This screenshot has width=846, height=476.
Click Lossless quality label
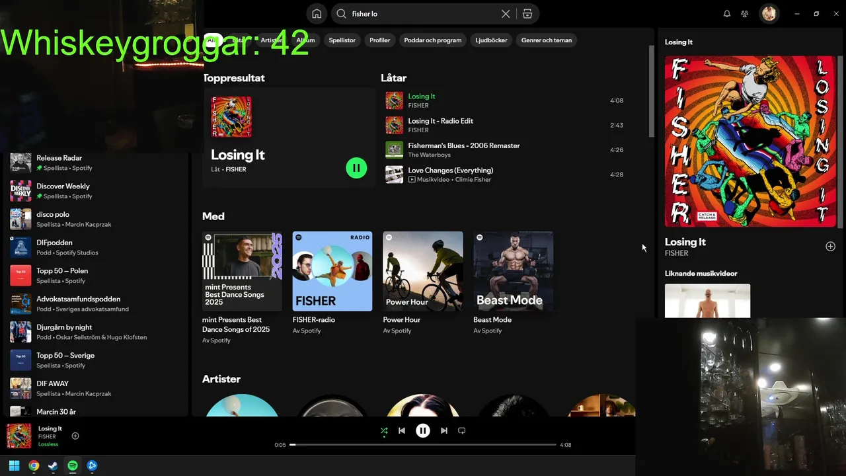[x=48, y=444]
